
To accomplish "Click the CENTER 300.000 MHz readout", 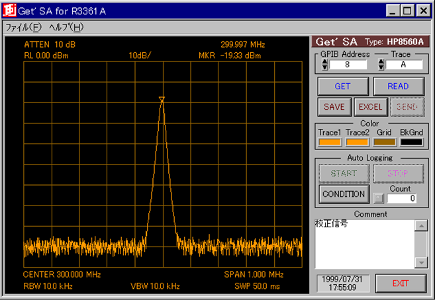I will [62, 274].
